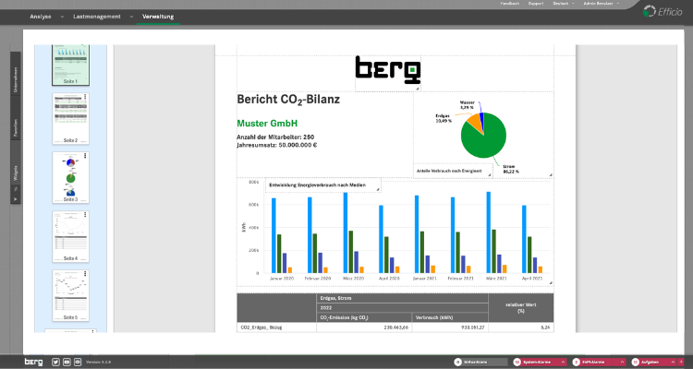Viewport: 693px width, 369px height.
Task: Open the YouTube icon in the footer
Action: point(67,362)
